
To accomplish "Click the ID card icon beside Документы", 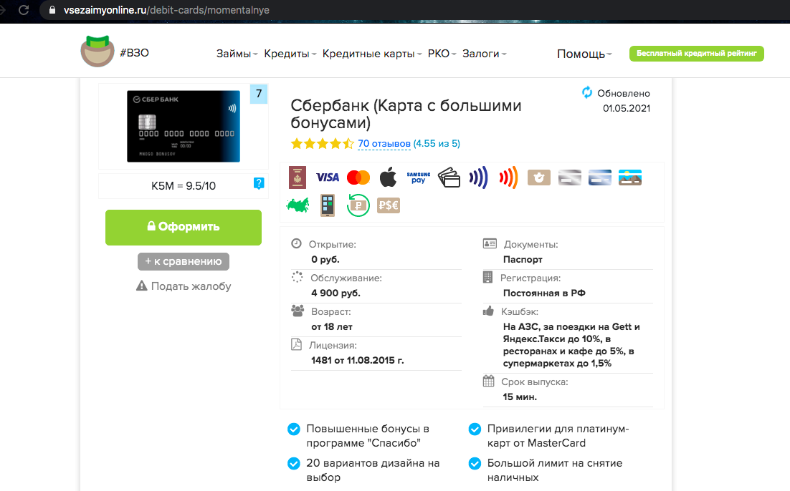I will pyautogui.click(x=490, y=243).
